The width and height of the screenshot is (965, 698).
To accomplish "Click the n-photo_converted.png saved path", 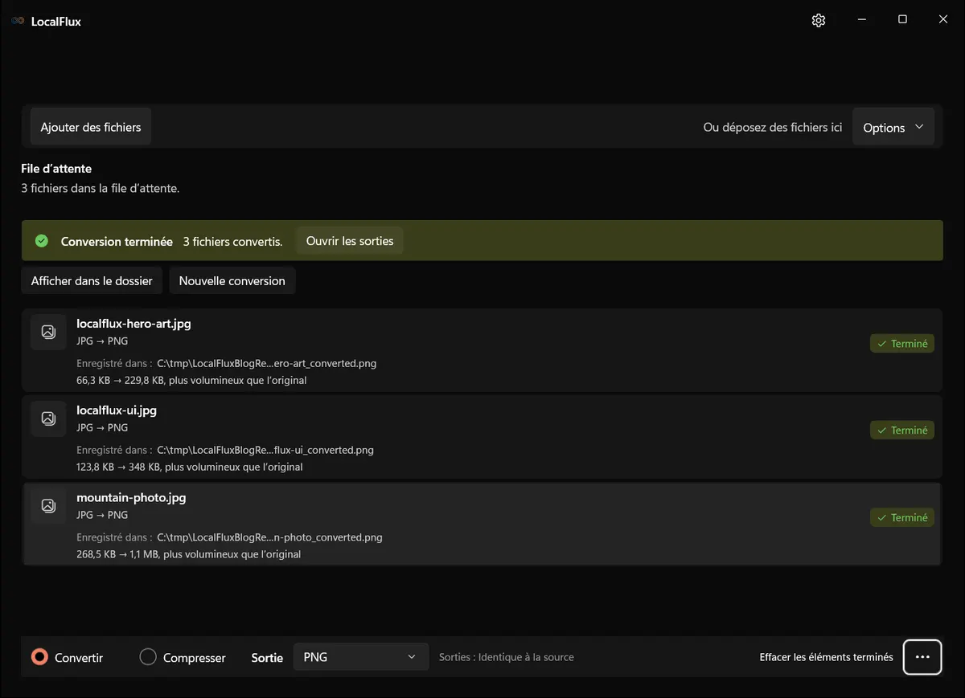I will coord(269,537).
